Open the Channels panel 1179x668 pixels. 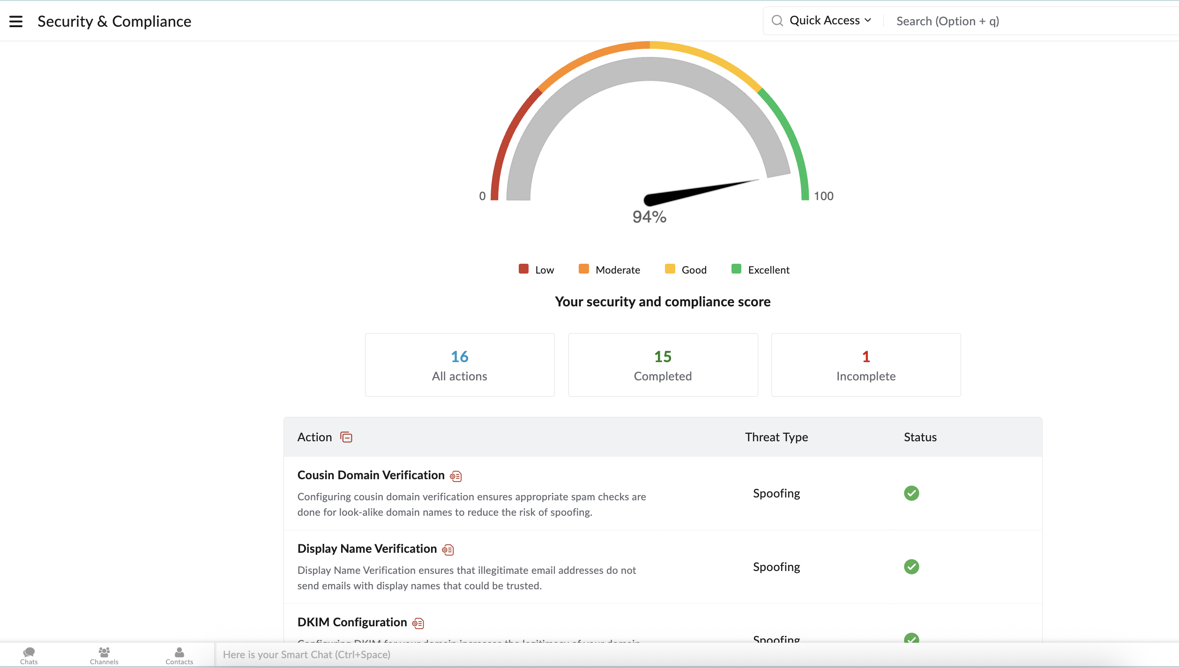pyautogui.click(x=104, y=655)
